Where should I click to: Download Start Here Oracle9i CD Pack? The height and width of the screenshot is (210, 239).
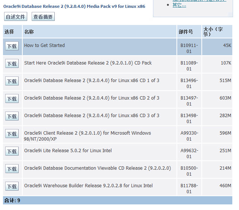(x=12, y=63)
